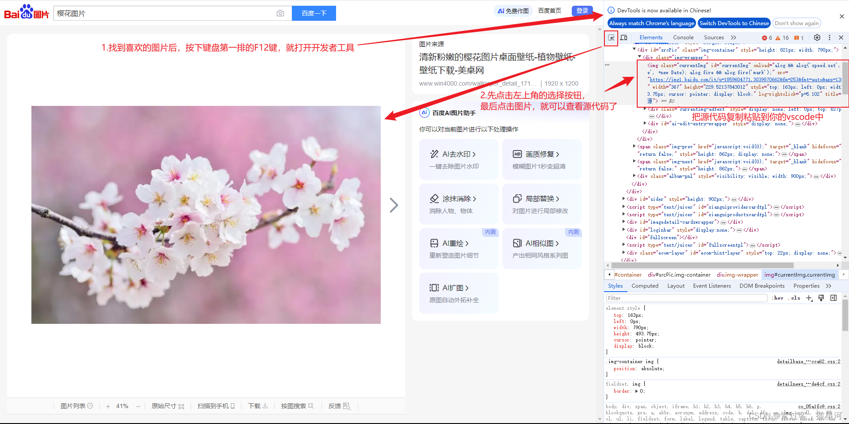
Task: Select AI重绘 redraw tool
Action: click(459, 249)
